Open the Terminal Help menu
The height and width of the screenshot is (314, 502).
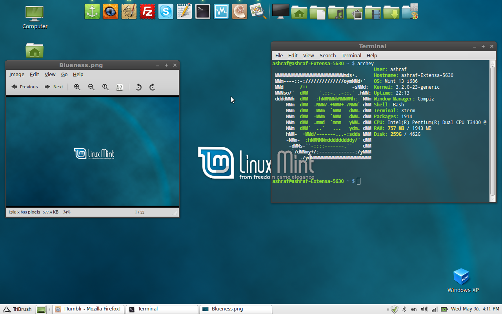[x=372, y=56]
